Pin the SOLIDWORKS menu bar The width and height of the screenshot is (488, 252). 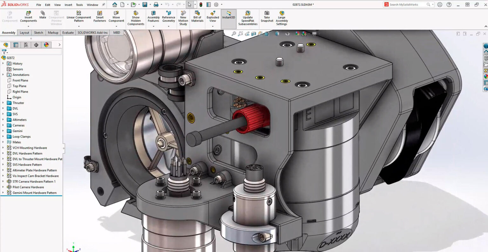tap(103, 5)
